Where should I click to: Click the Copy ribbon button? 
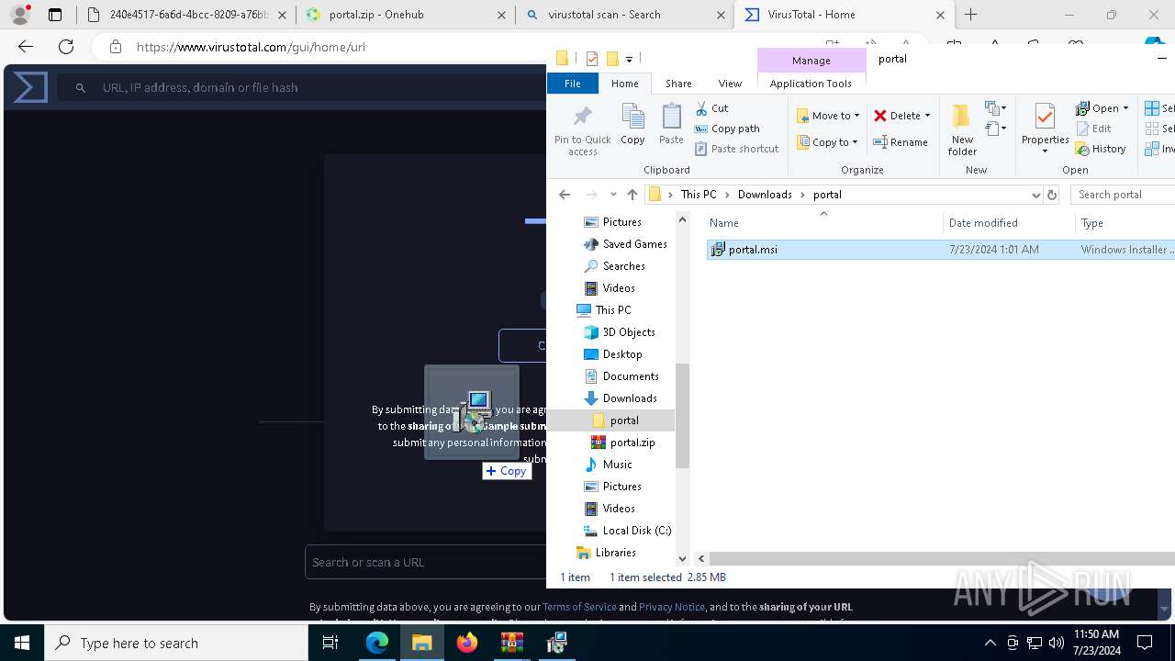pyautogui.click(x=632, y=124)
